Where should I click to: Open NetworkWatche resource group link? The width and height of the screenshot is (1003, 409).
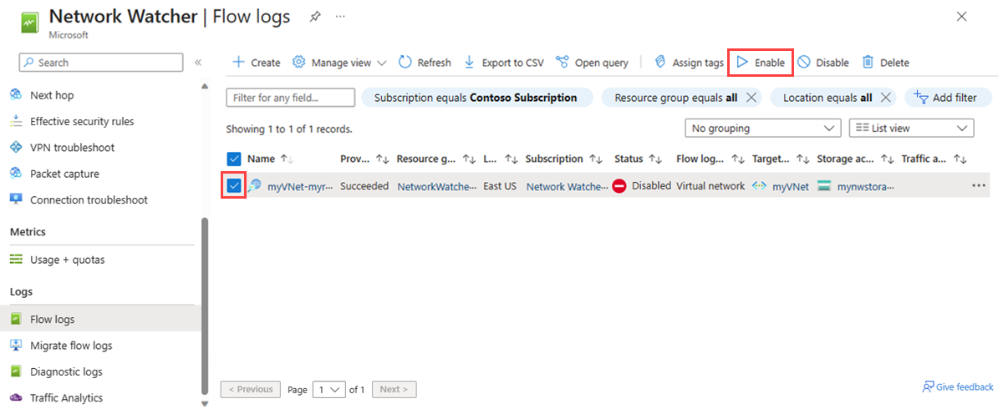click(436, 186)
